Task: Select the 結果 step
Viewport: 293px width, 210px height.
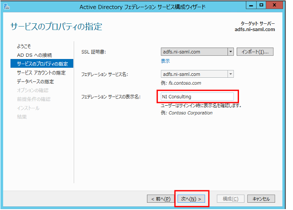Action: click(22, 117)
